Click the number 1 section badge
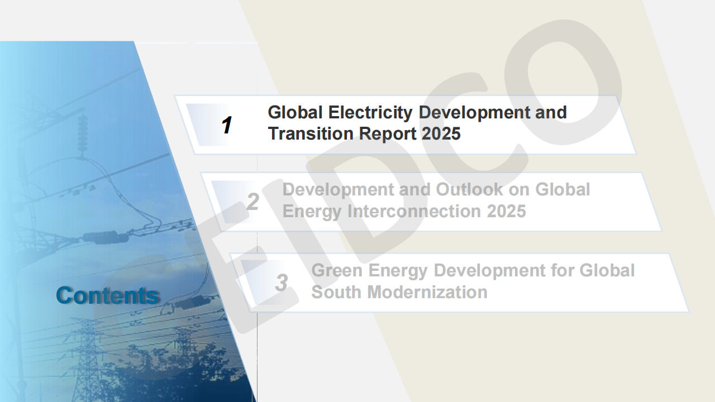715x402 pixels. point(226,126)
